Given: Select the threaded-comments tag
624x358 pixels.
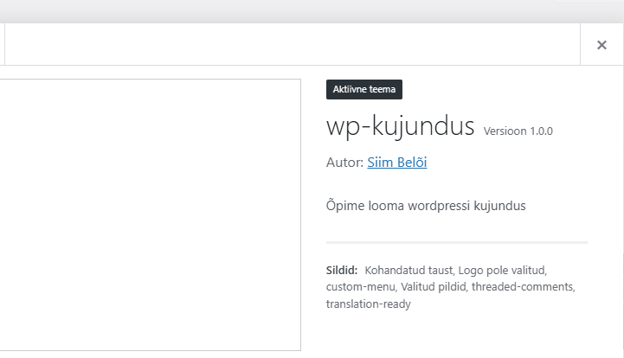Looking at the screenshot, I should (523, 286).
